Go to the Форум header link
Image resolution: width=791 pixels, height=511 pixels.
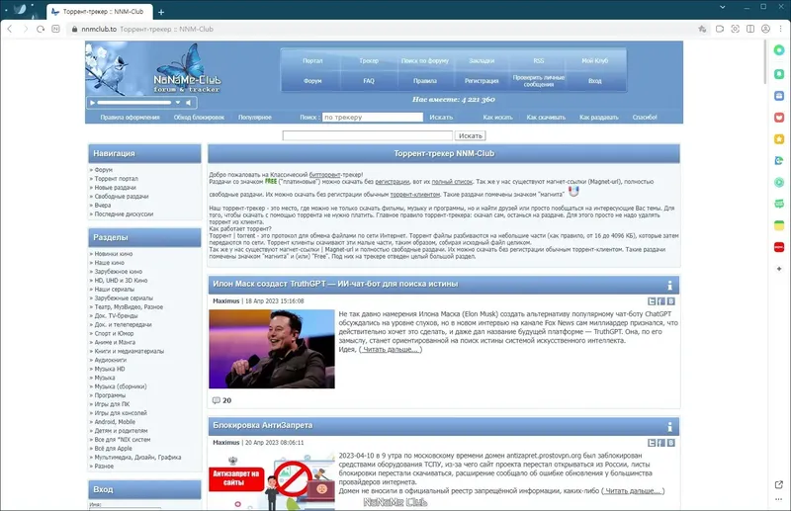(x=312, y=81)
